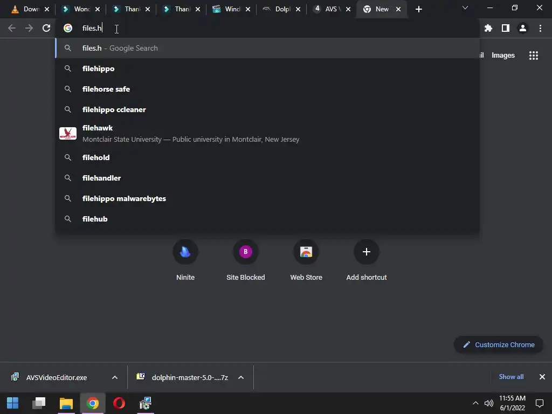Open the Chrome profile avatar icon
The height and width of the screenshot is (414, 552).
click(523, 28)
